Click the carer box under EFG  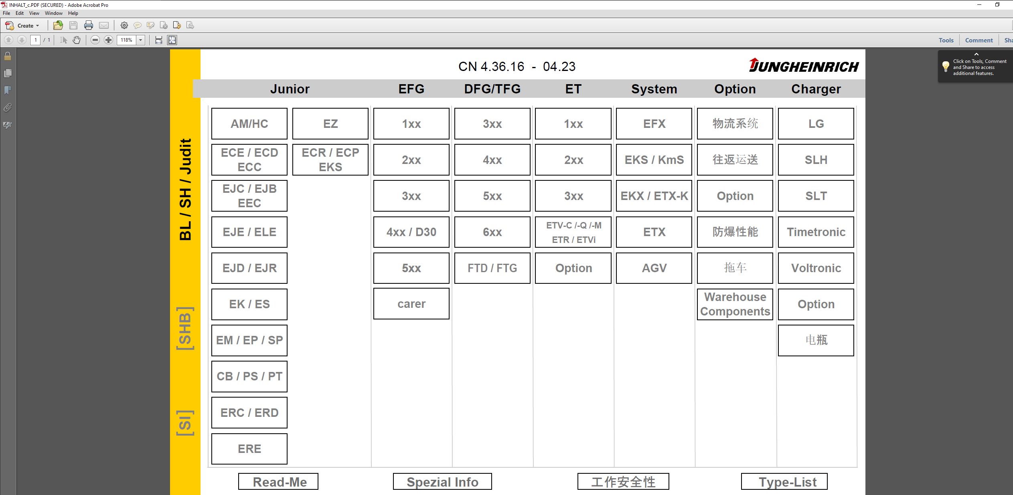click(411, 303)
